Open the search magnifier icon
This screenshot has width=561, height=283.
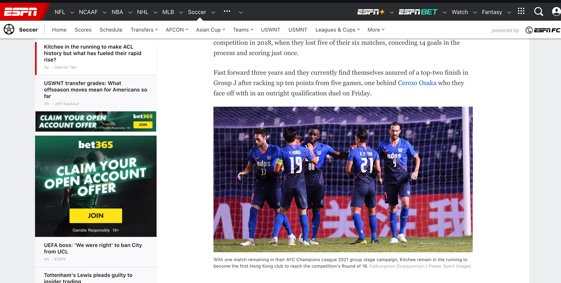pyautogui.click(x=539, y=12)
